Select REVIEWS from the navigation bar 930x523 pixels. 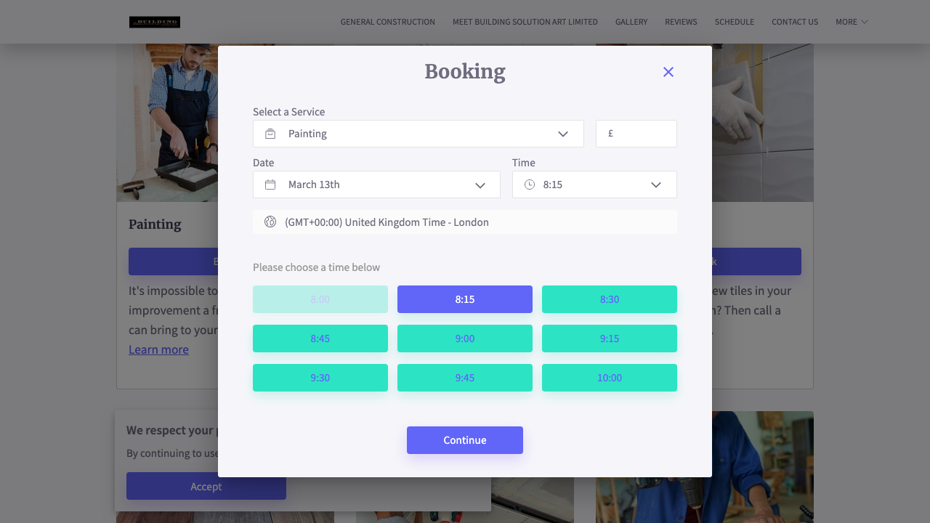681,22
